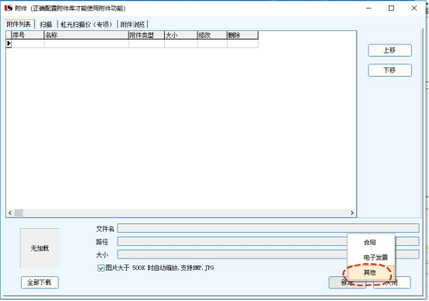The image size is (429, 301).
Task: Click the 删除 column header
Action: click(242, 35)
